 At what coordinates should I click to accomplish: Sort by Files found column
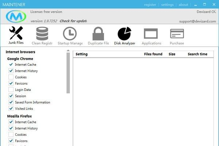tap(153, 54)
